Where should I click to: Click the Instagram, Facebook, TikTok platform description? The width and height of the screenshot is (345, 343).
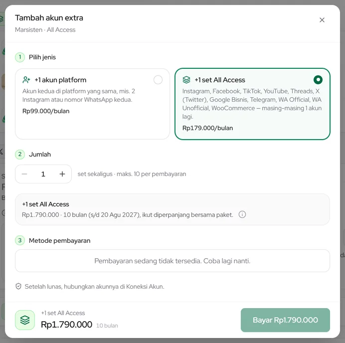[x=252, y=104]
